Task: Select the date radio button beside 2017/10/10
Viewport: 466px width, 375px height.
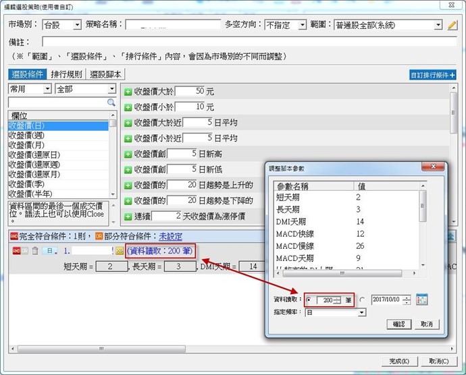Action: [362, 300]
